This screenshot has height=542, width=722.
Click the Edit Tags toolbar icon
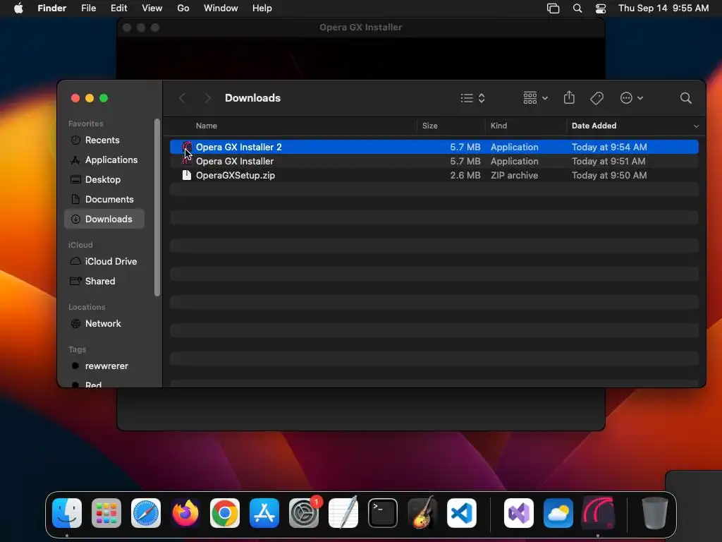(596, 98)
